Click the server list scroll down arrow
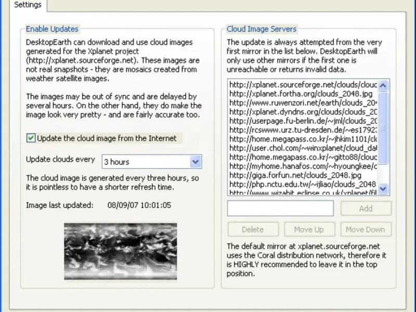 (383, 189)
